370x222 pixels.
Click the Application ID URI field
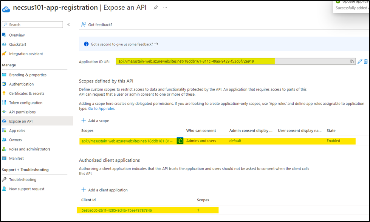[x=235, y=61]
